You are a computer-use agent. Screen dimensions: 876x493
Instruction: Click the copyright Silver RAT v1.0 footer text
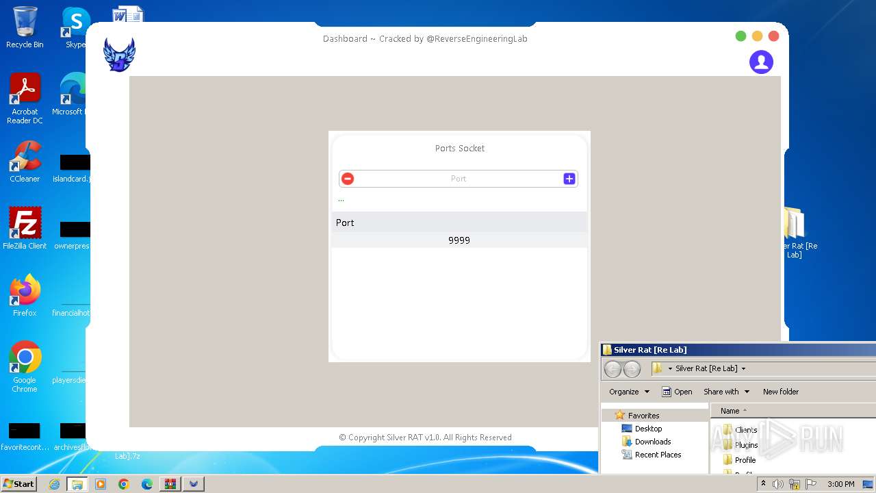[x=425, y=438]
